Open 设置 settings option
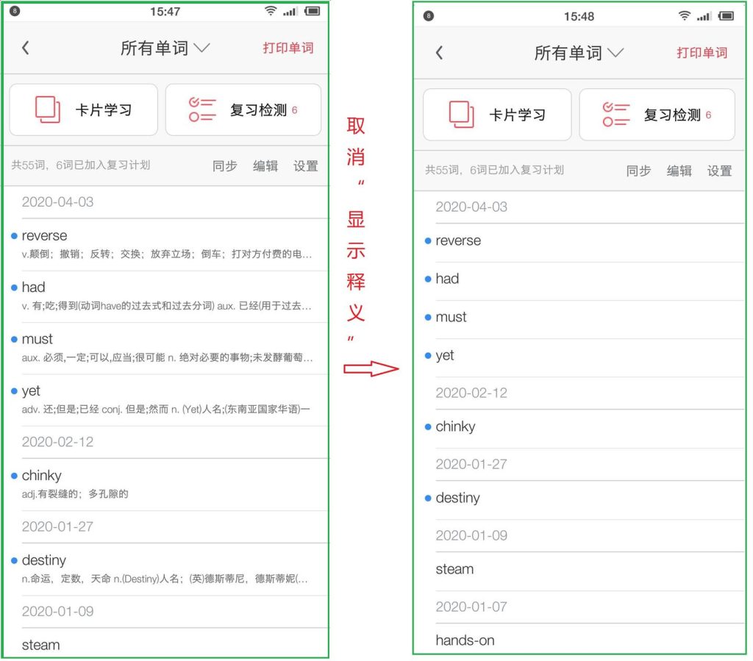753x661 pixels. tap(306, 166)
